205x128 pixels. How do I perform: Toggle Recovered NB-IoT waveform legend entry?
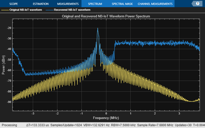[72, 10]
